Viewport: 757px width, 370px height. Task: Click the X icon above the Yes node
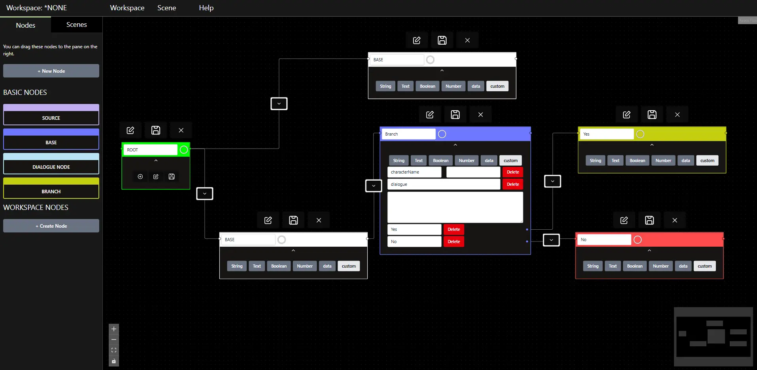tap(677, 115)
